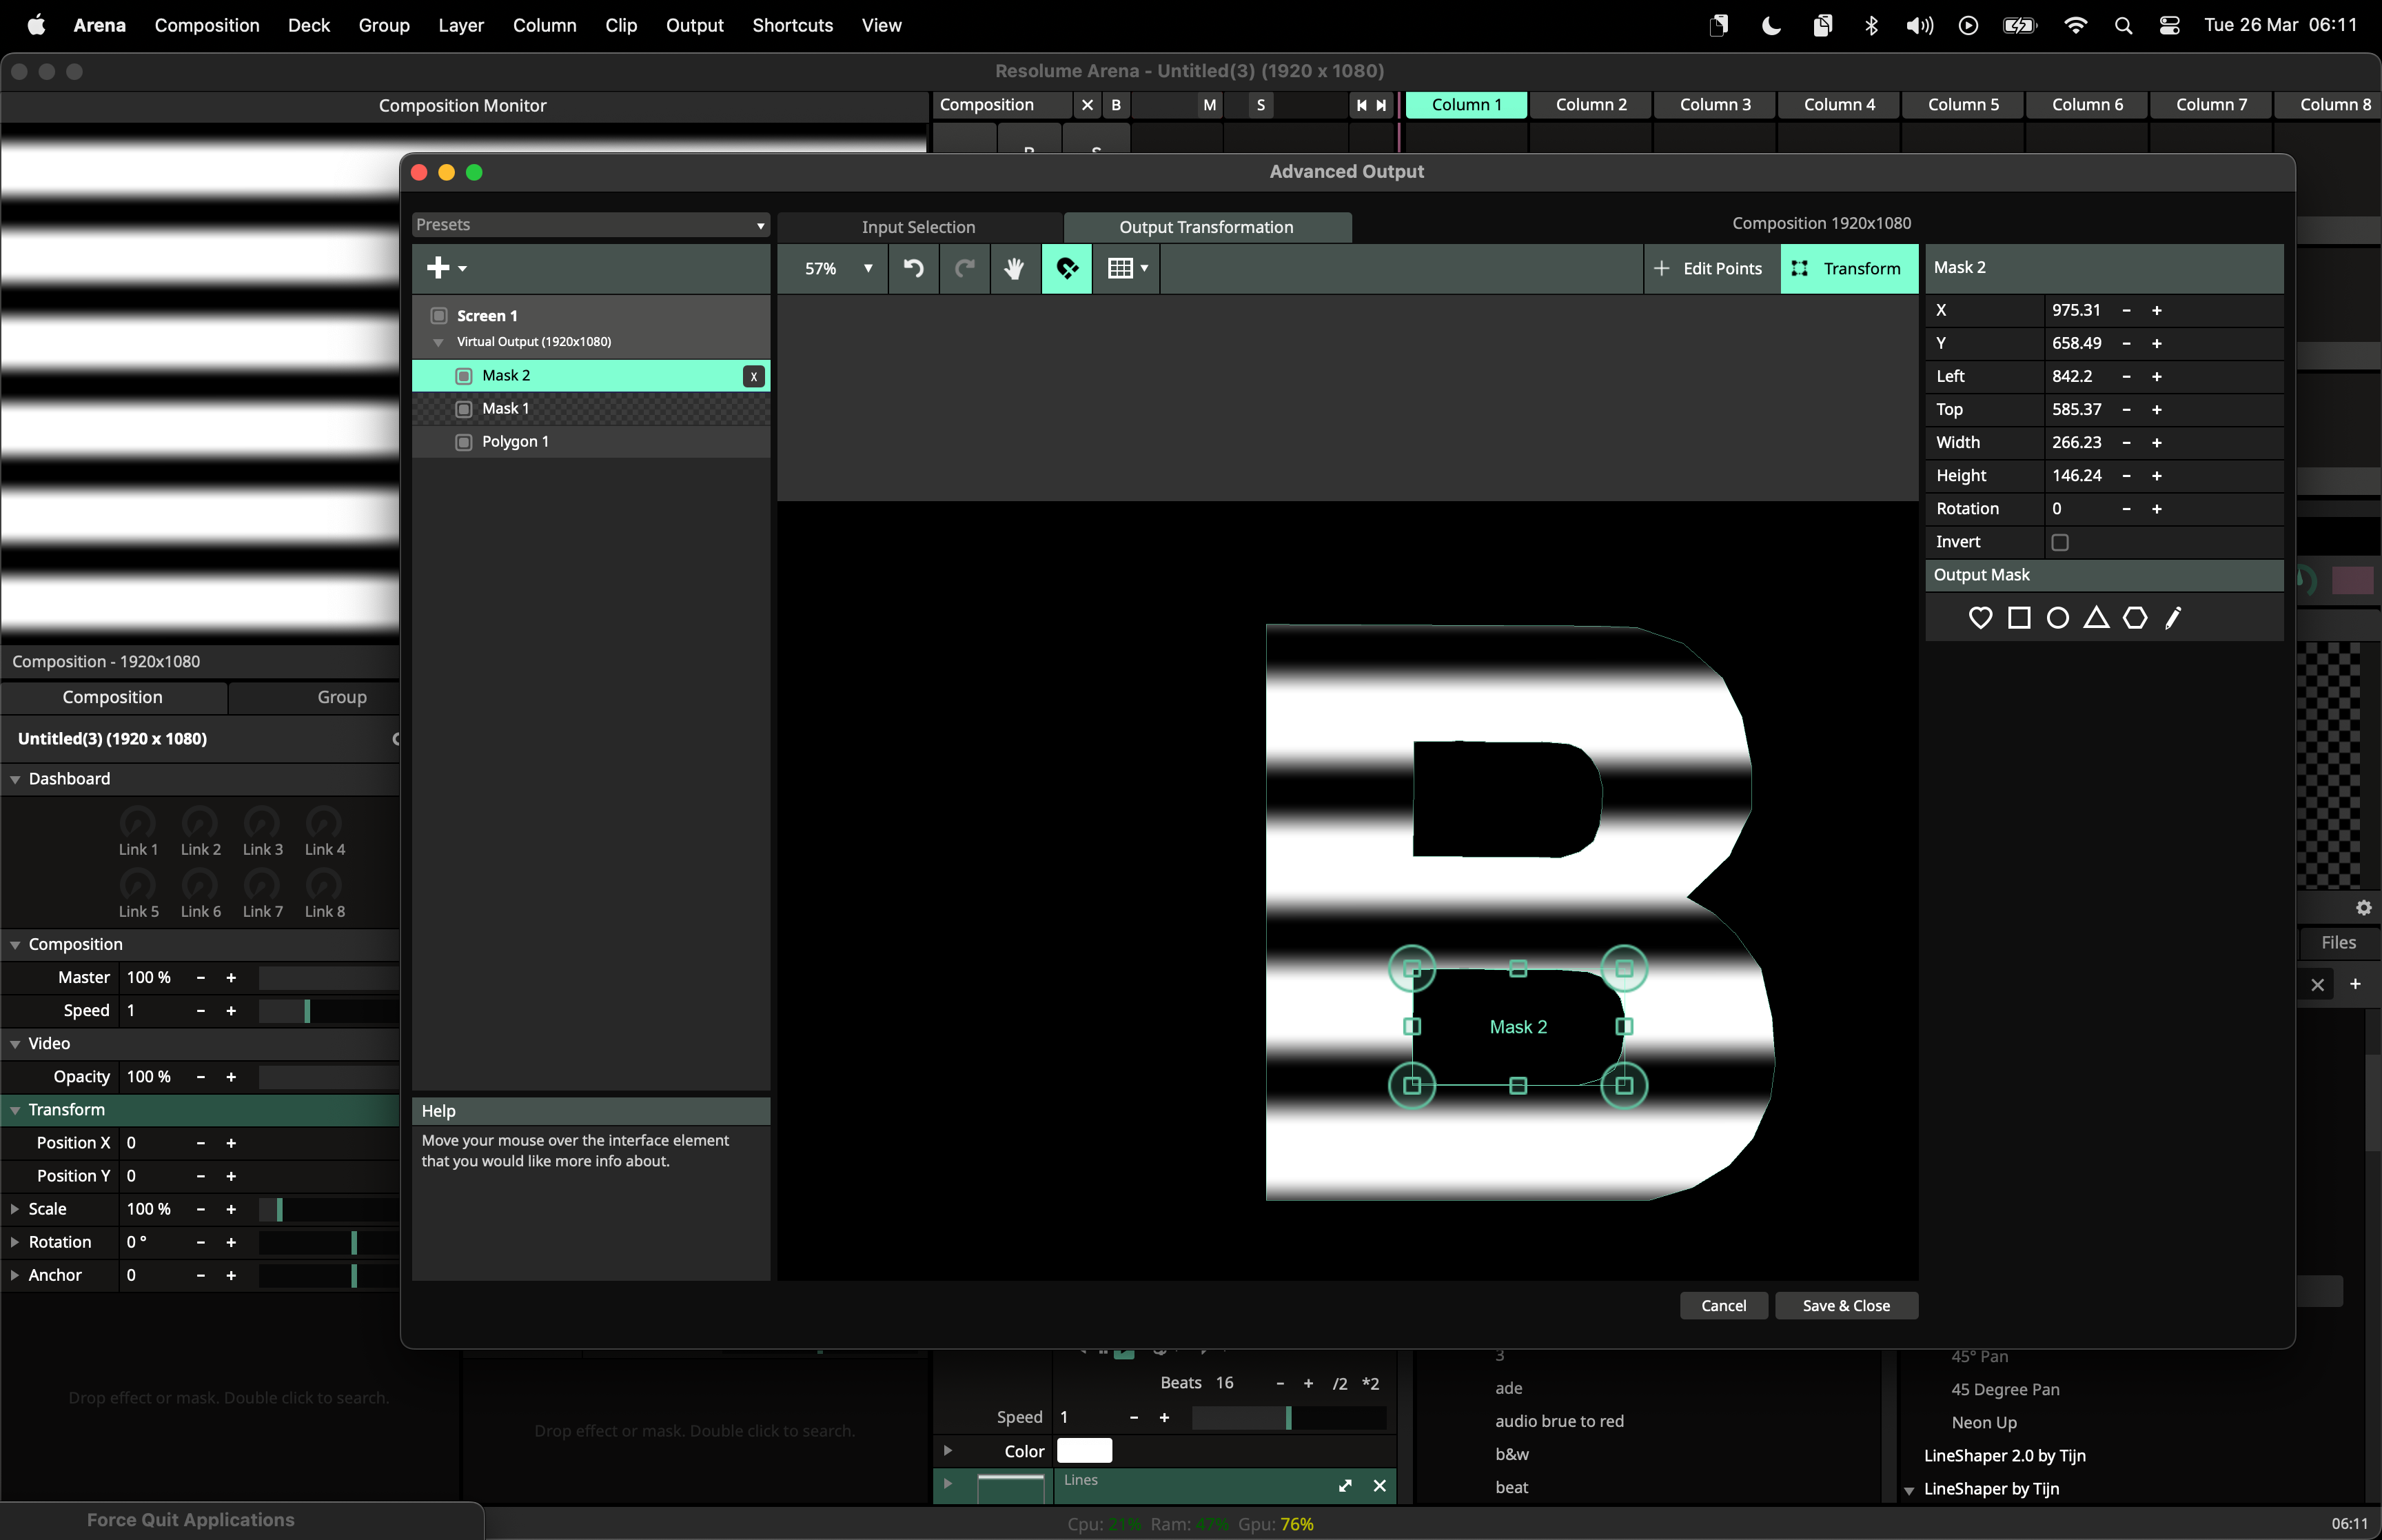Toggle the Mask 1 enable checkbox
Image resolution: width=2382 pixels, height=1540 pixels.
pos(464,409)
